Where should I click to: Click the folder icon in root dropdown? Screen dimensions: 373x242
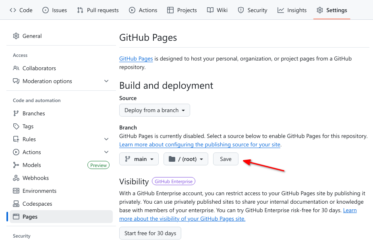172,159
